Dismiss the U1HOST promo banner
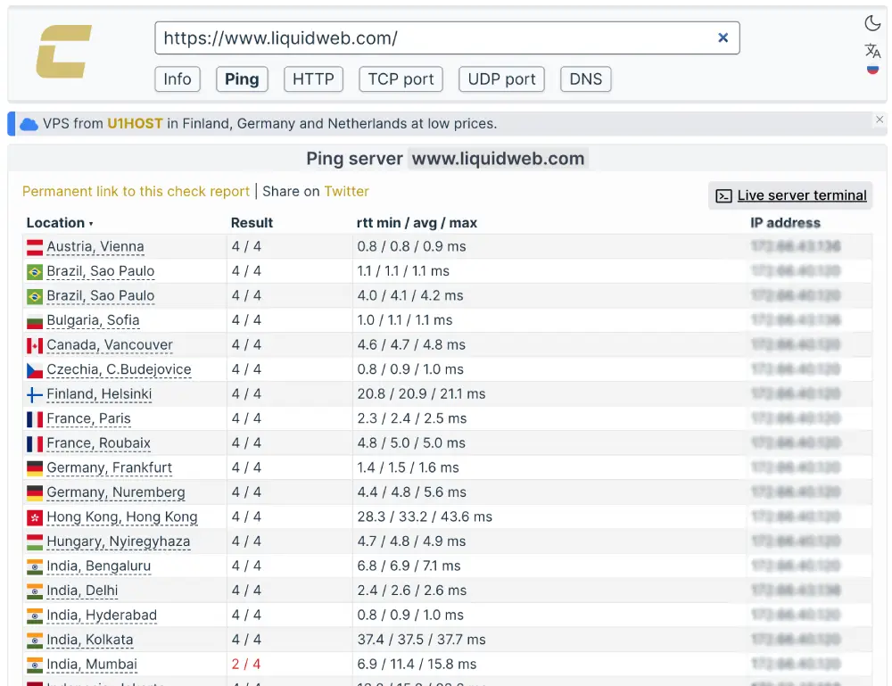892x686 pixels. pyautogui.click(x=880, y=119)
